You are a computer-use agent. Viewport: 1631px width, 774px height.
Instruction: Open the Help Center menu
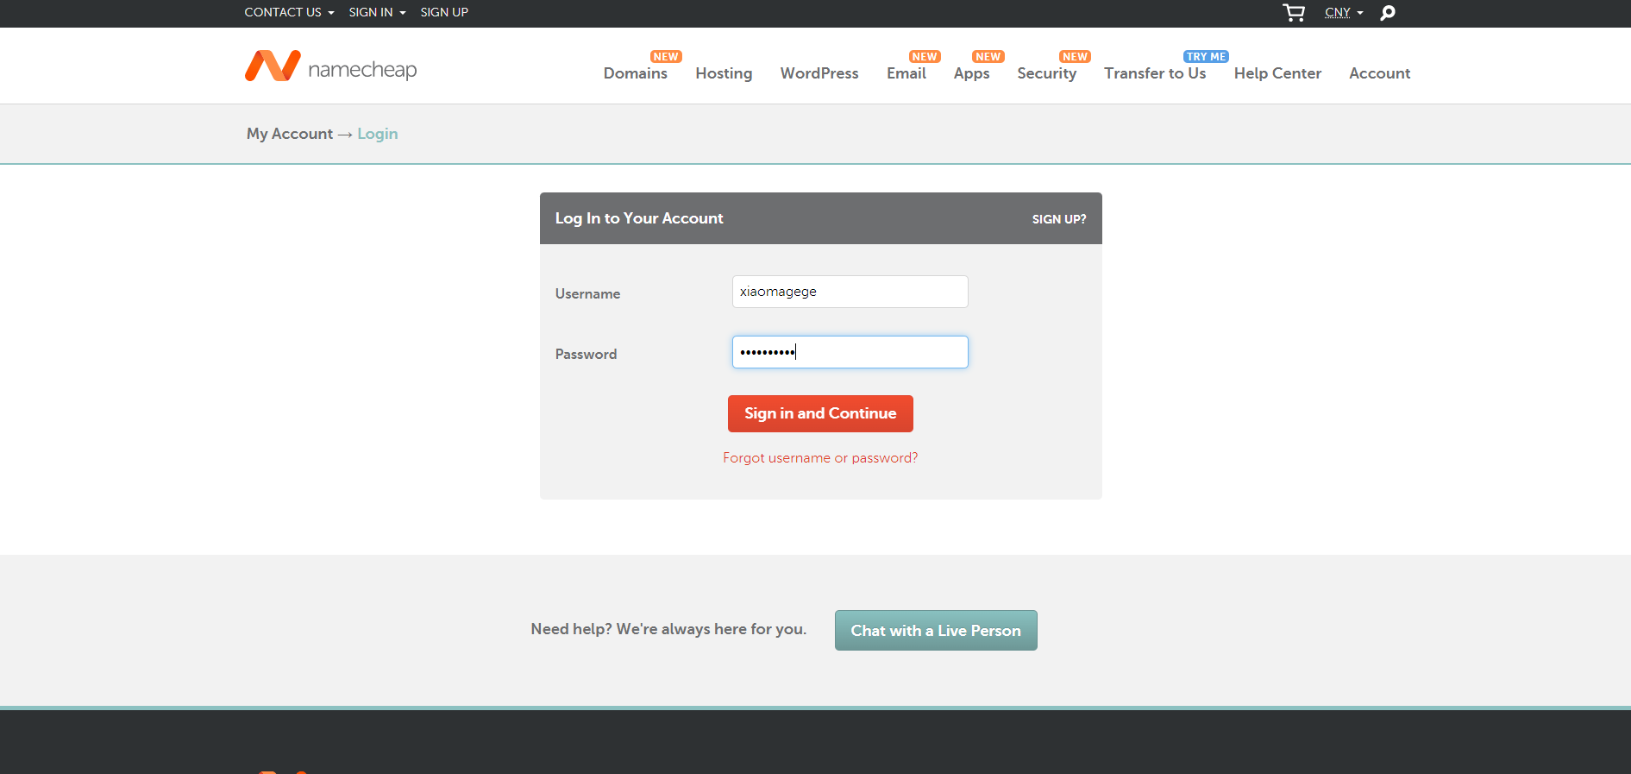(x=1277, y=73)
